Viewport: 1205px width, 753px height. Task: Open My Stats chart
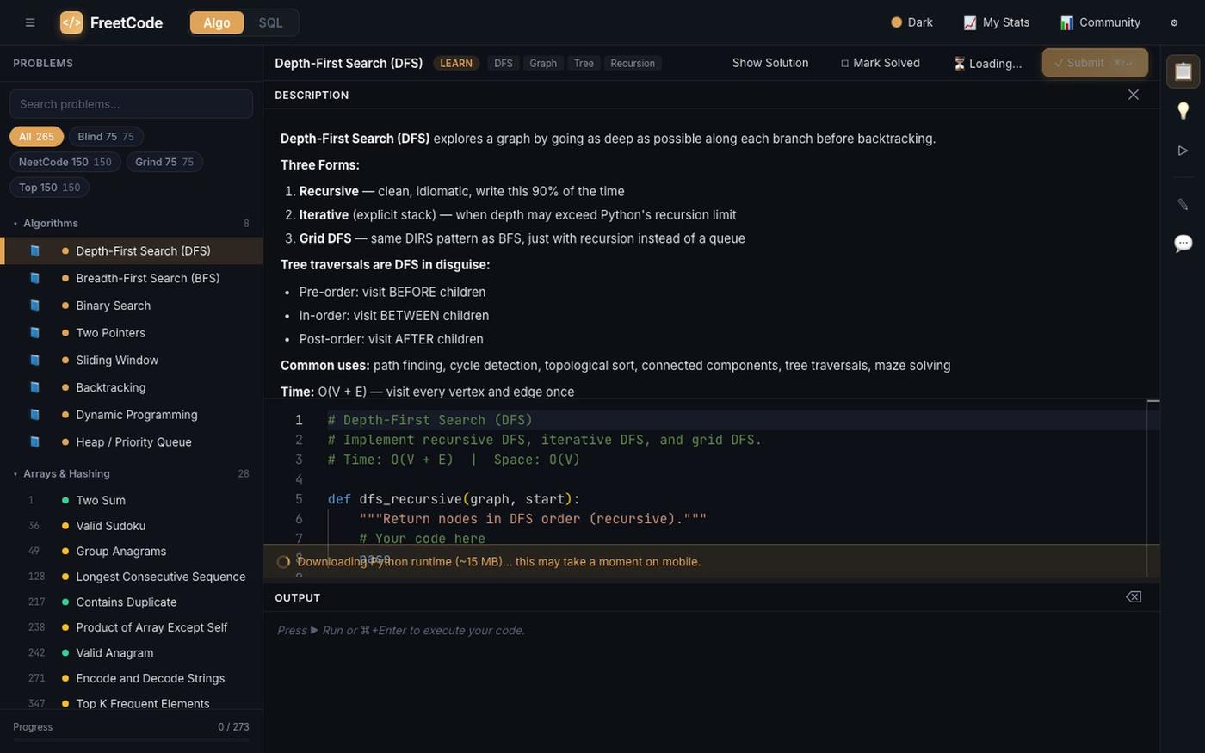[996, 22]
